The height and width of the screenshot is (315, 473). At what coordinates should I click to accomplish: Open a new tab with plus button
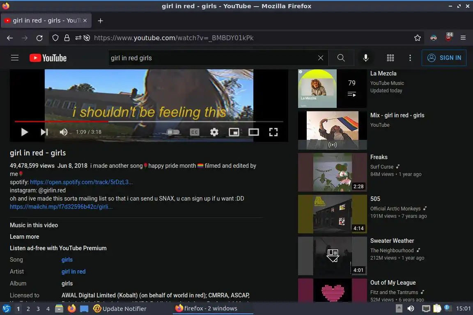(101, 21)
